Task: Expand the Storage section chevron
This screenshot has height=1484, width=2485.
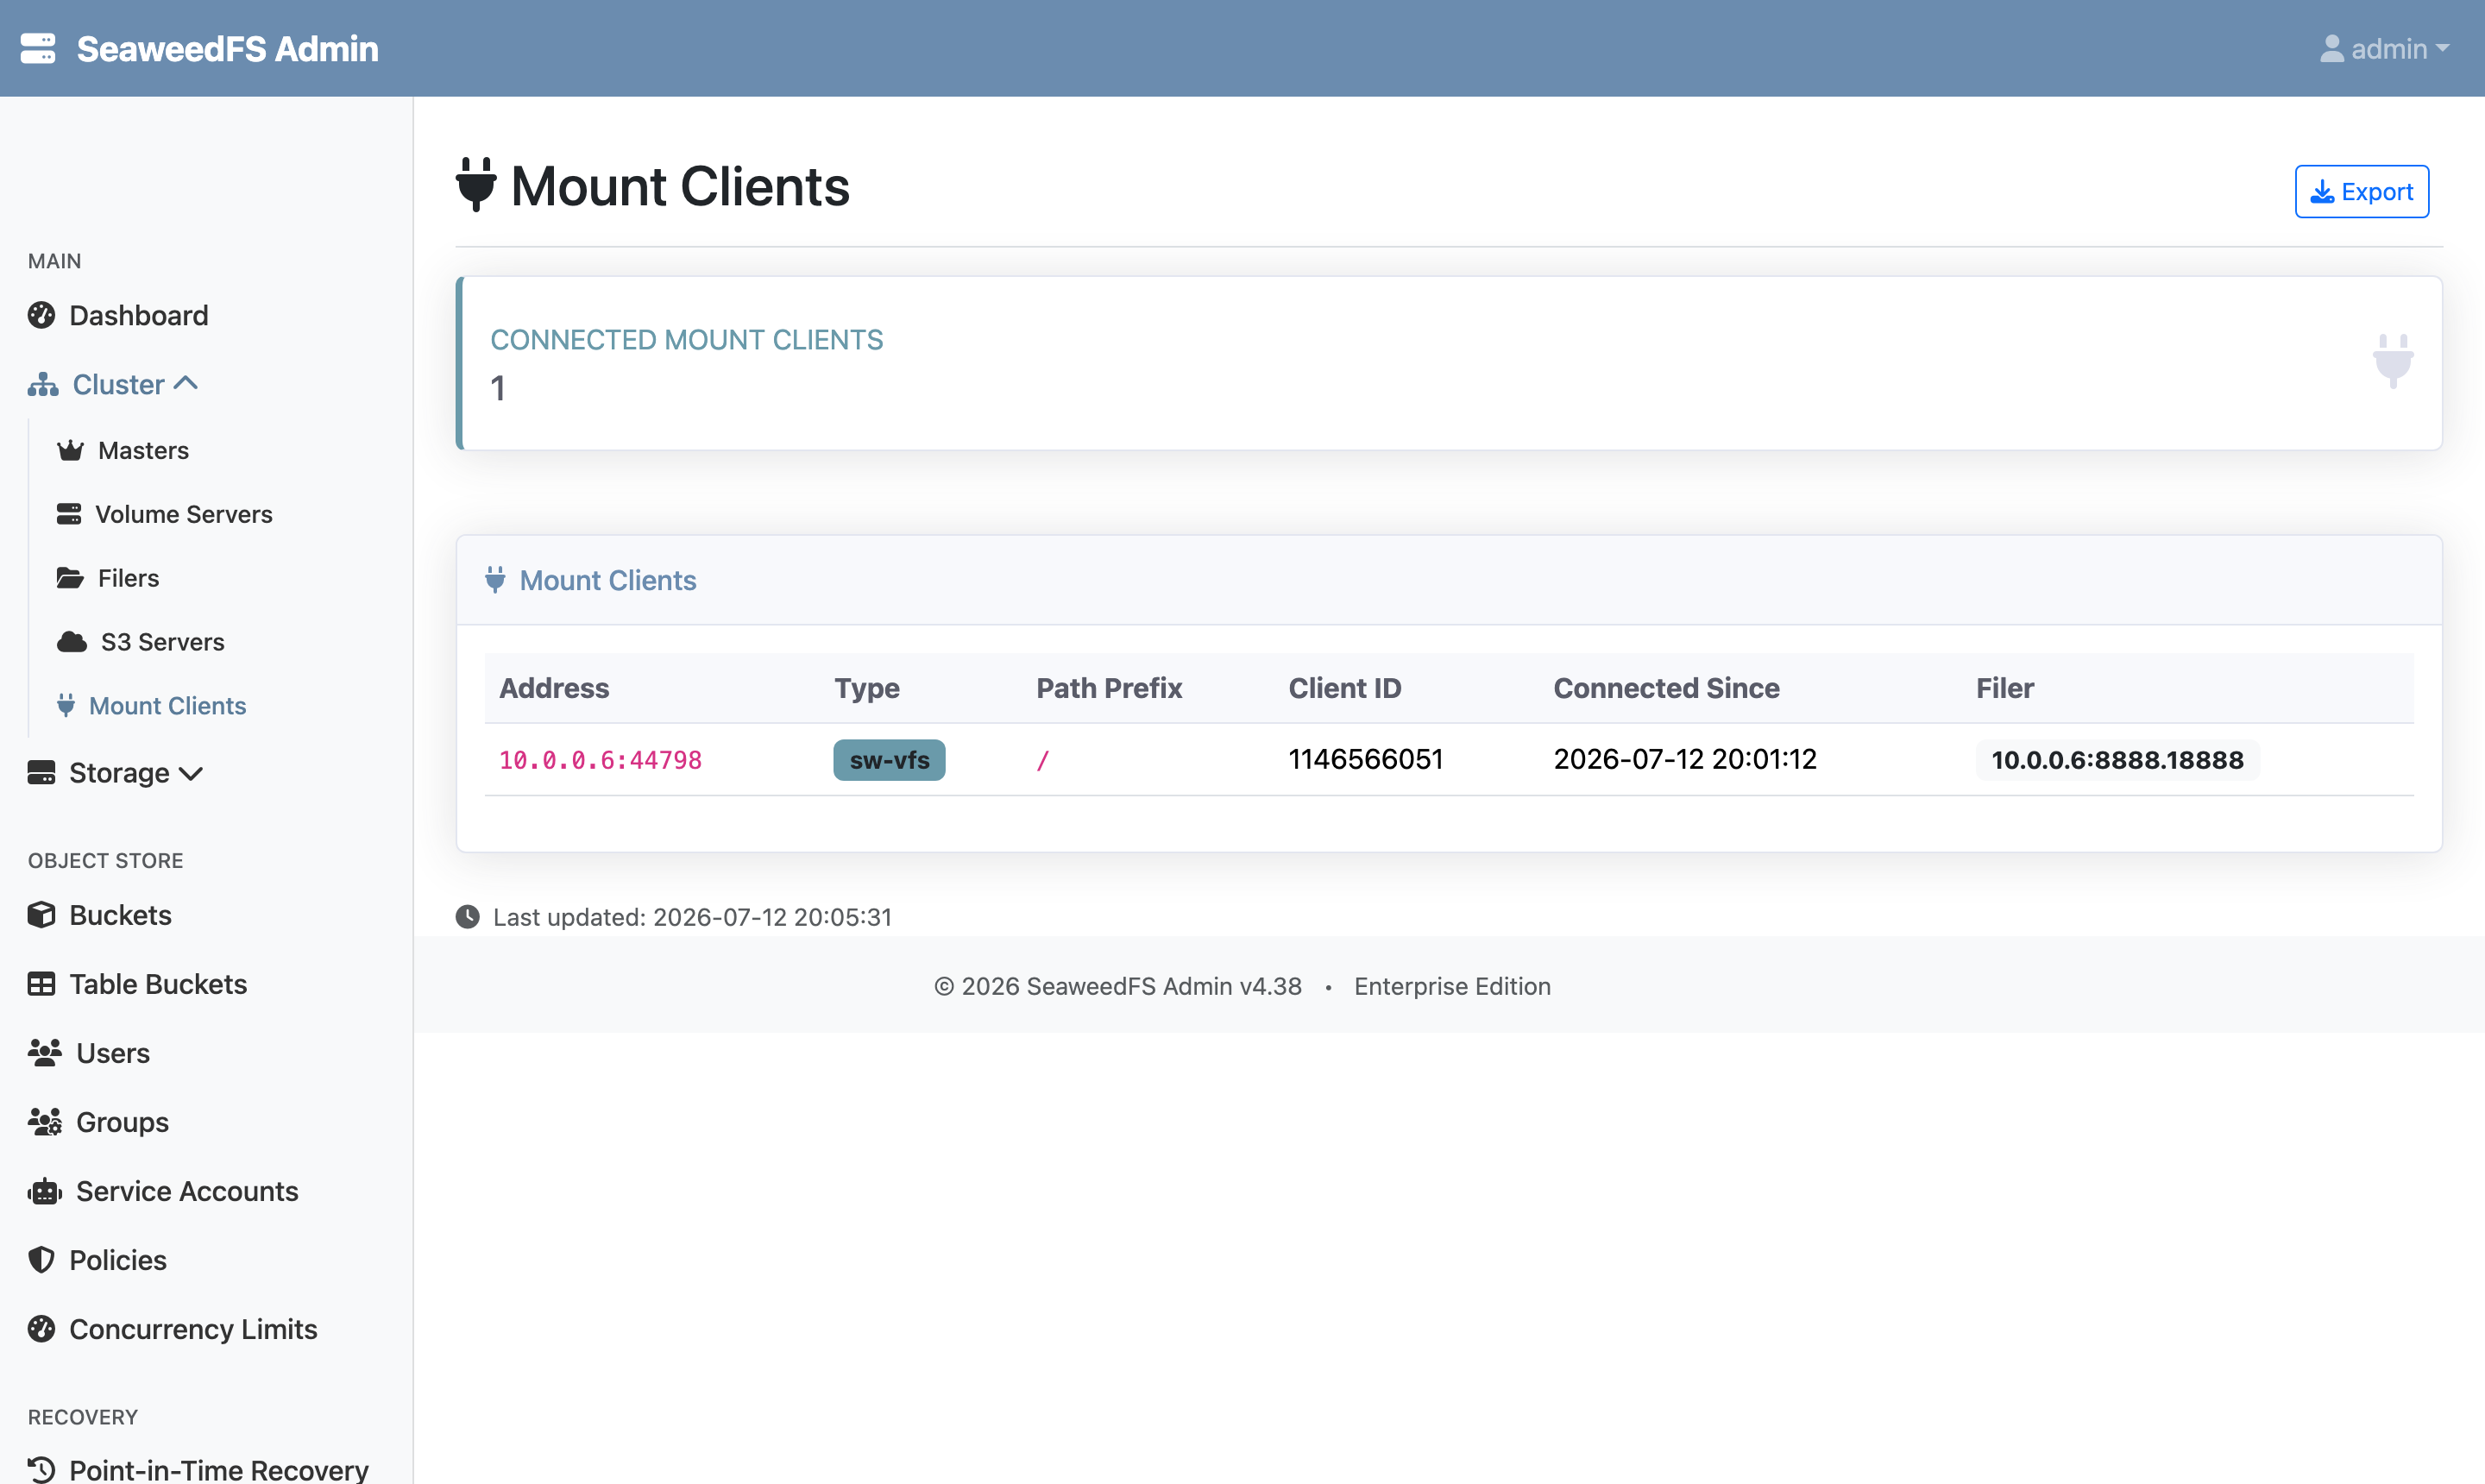Action: click(191, 773)
